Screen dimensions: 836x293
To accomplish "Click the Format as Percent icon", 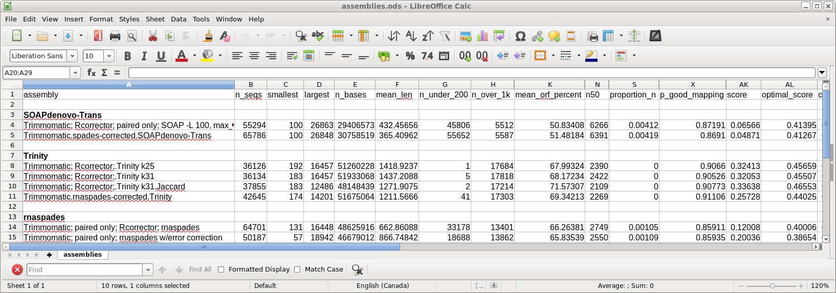I will point(410,56).
